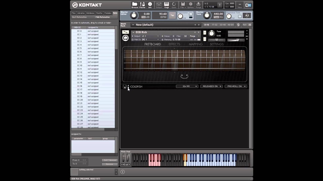Toggle the AUX sends view
323x181 pixels.
(x=245, y=25)
